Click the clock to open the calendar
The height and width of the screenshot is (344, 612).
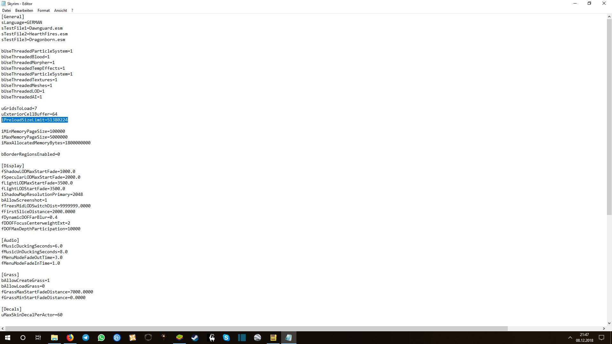click(x=584, y=338)
